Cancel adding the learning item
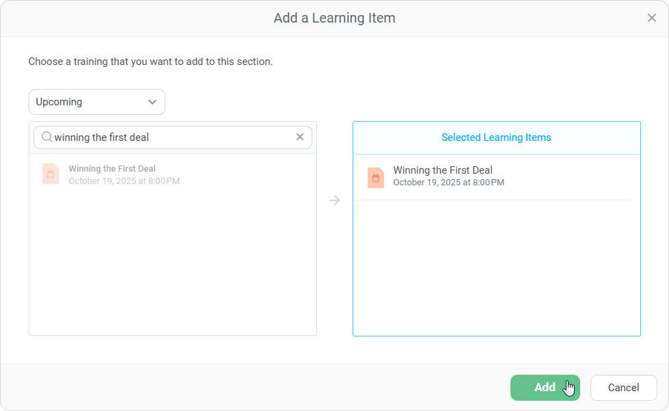This screenshot has width=669, height=411. coord(623,388)
